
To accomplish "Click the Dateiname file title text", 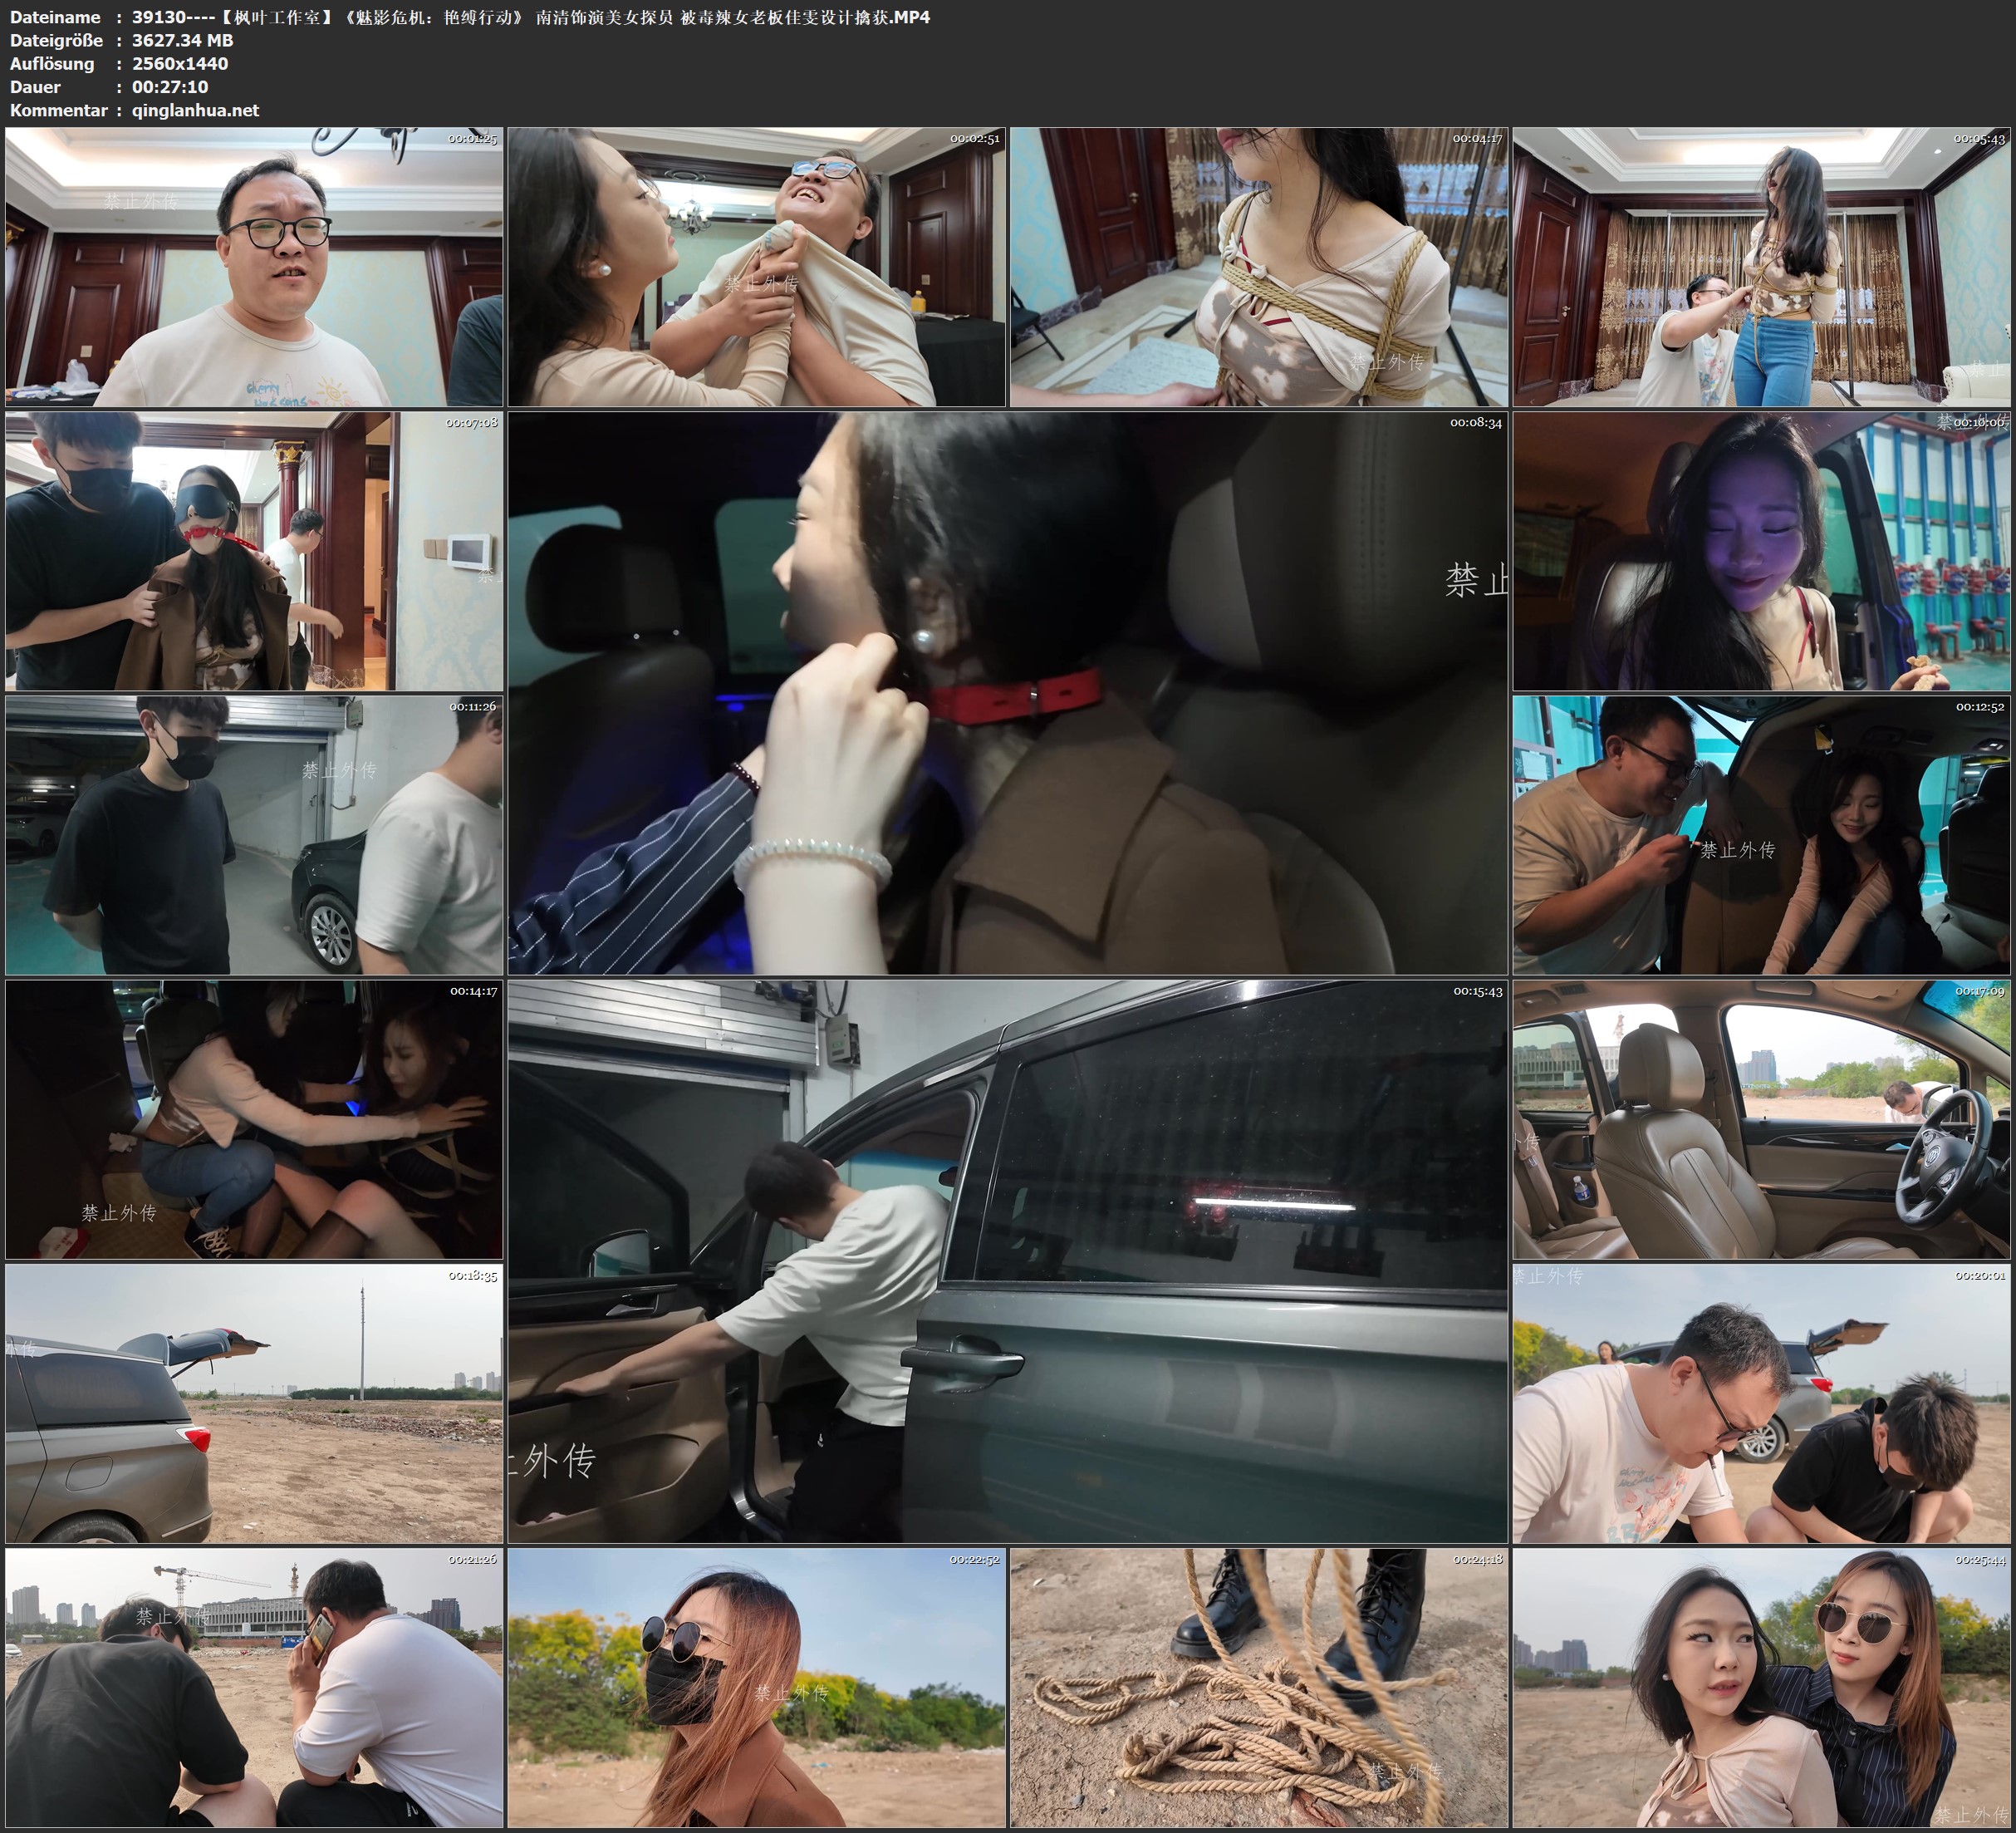I will coord(530,17).
